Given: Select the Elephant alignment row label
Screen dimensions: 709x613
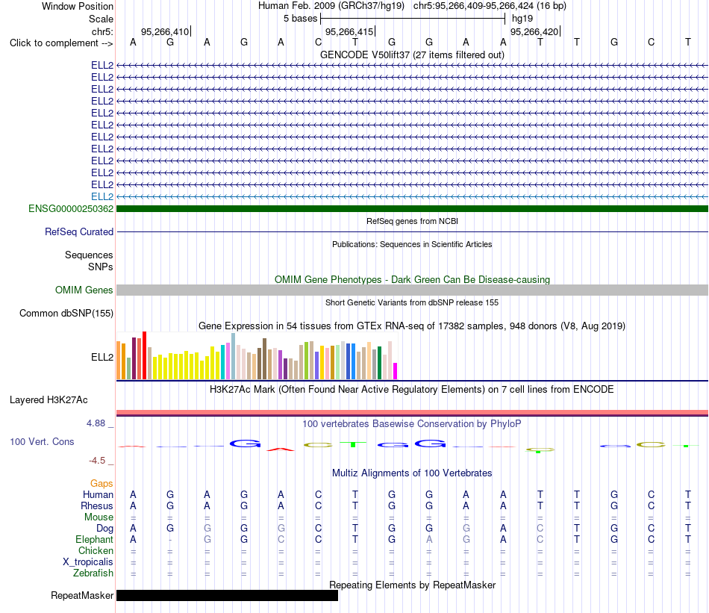Looking at the screenshot, I should [x=94, y=539].
